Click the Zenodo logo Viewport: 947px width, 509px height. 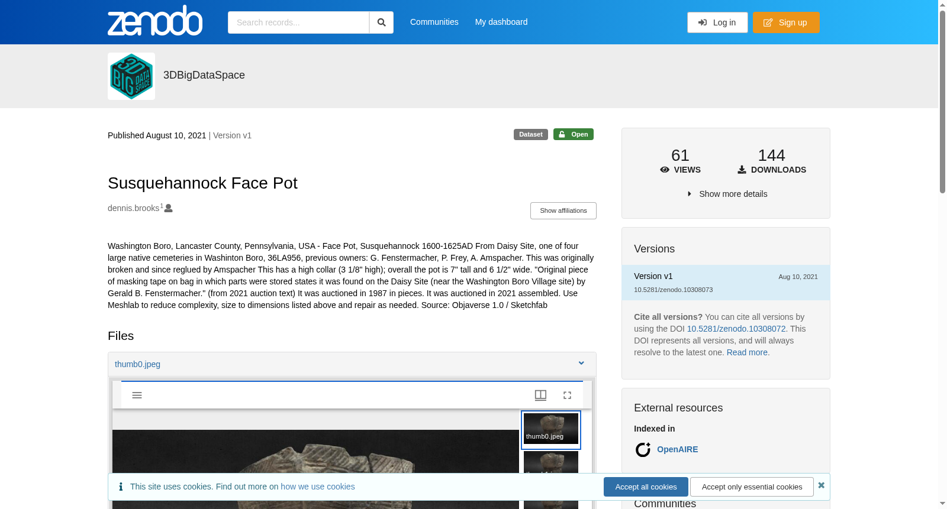[155, 21]
